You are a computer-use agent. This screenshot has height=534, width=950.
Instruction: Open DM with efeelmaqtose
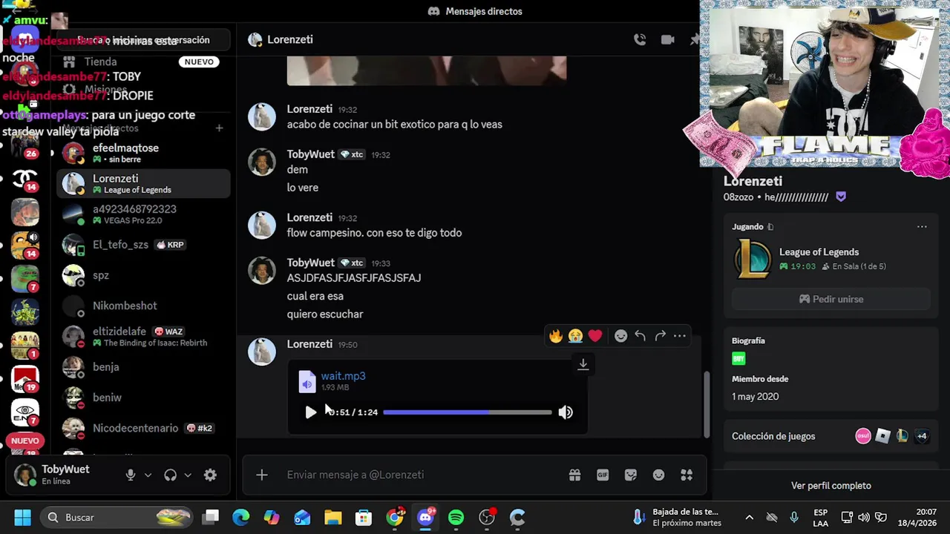(143, 153)
